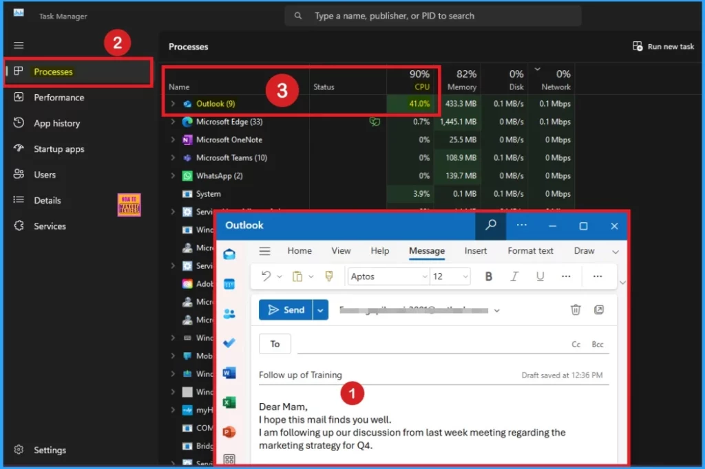Focus the Task Manager search field
Screen dimensions: 705x469
coord(432,16)
